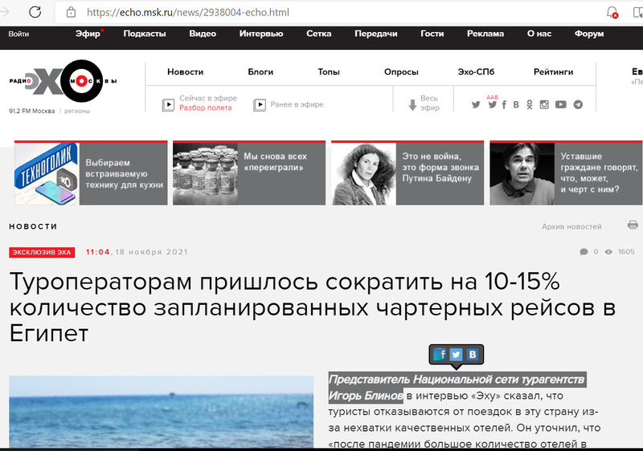Click the "Разбор полета" program link
643x451 pixels.
coord(205,108)
